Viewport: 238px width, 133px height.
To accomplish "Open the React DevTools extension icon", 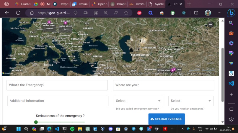I will click(184, 13).
